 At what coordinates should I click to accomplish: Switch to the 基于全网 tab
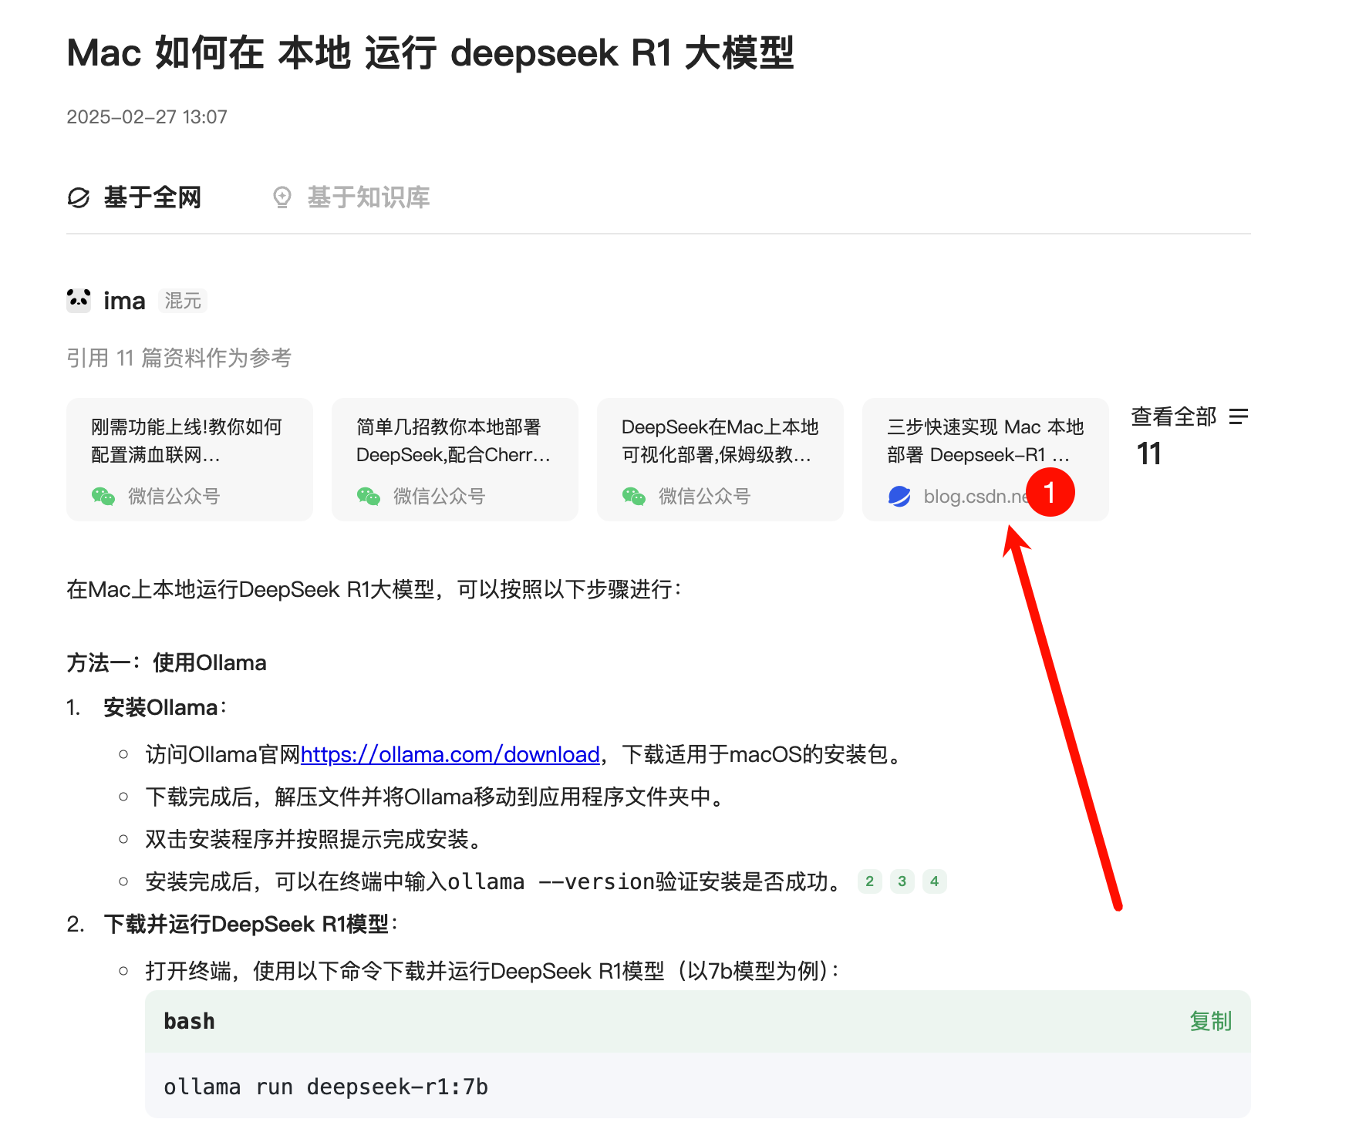pyautogui.click(x=133, y=197)
